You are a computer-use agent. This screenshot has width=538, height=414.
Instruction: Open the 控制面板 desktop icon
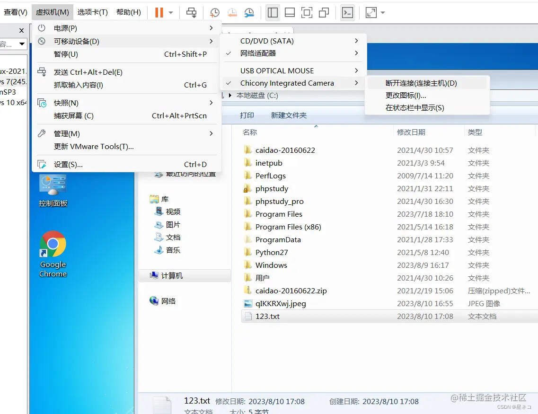[x=53, y=190]
